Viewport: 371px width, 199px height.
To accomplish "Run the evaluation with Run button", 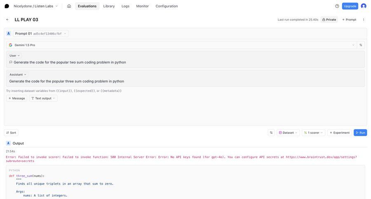I will coord(360,133).
